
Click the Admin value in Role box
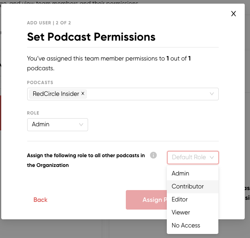[x=41, y=124]
